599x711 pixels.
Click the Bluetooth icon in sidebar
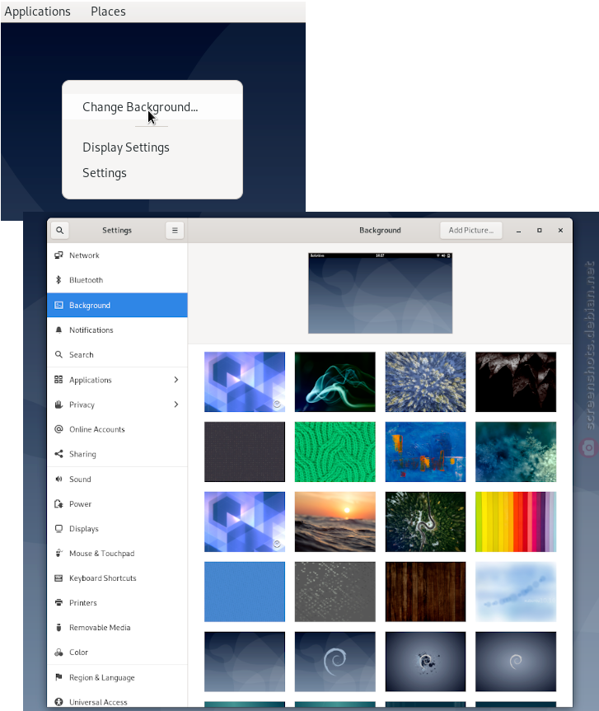pos(58,280)
